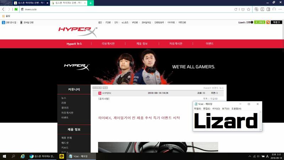Click the headset article image
Image resolution: width=284 pixels, height=160 pixels.
click(158, 147)
